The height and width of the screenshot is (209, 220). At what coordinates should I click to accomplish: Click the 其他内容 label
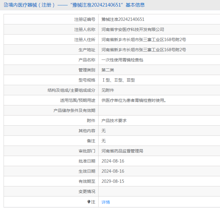[x=87, y=131]
